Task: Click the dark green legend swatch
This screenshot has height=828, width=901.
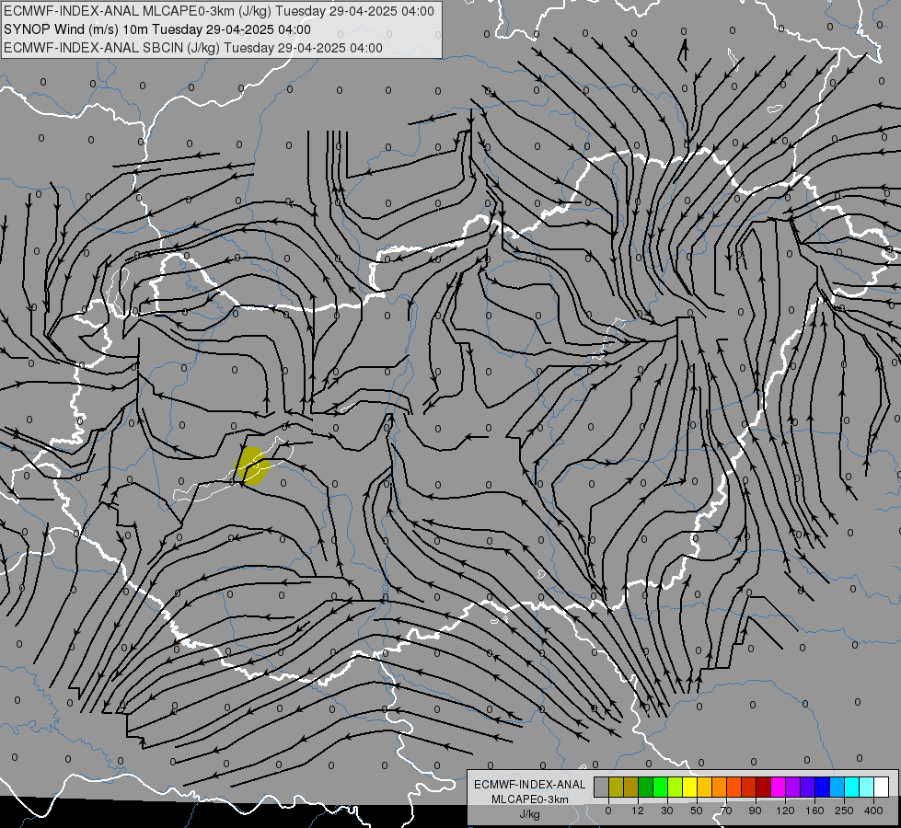Action: 646,787
